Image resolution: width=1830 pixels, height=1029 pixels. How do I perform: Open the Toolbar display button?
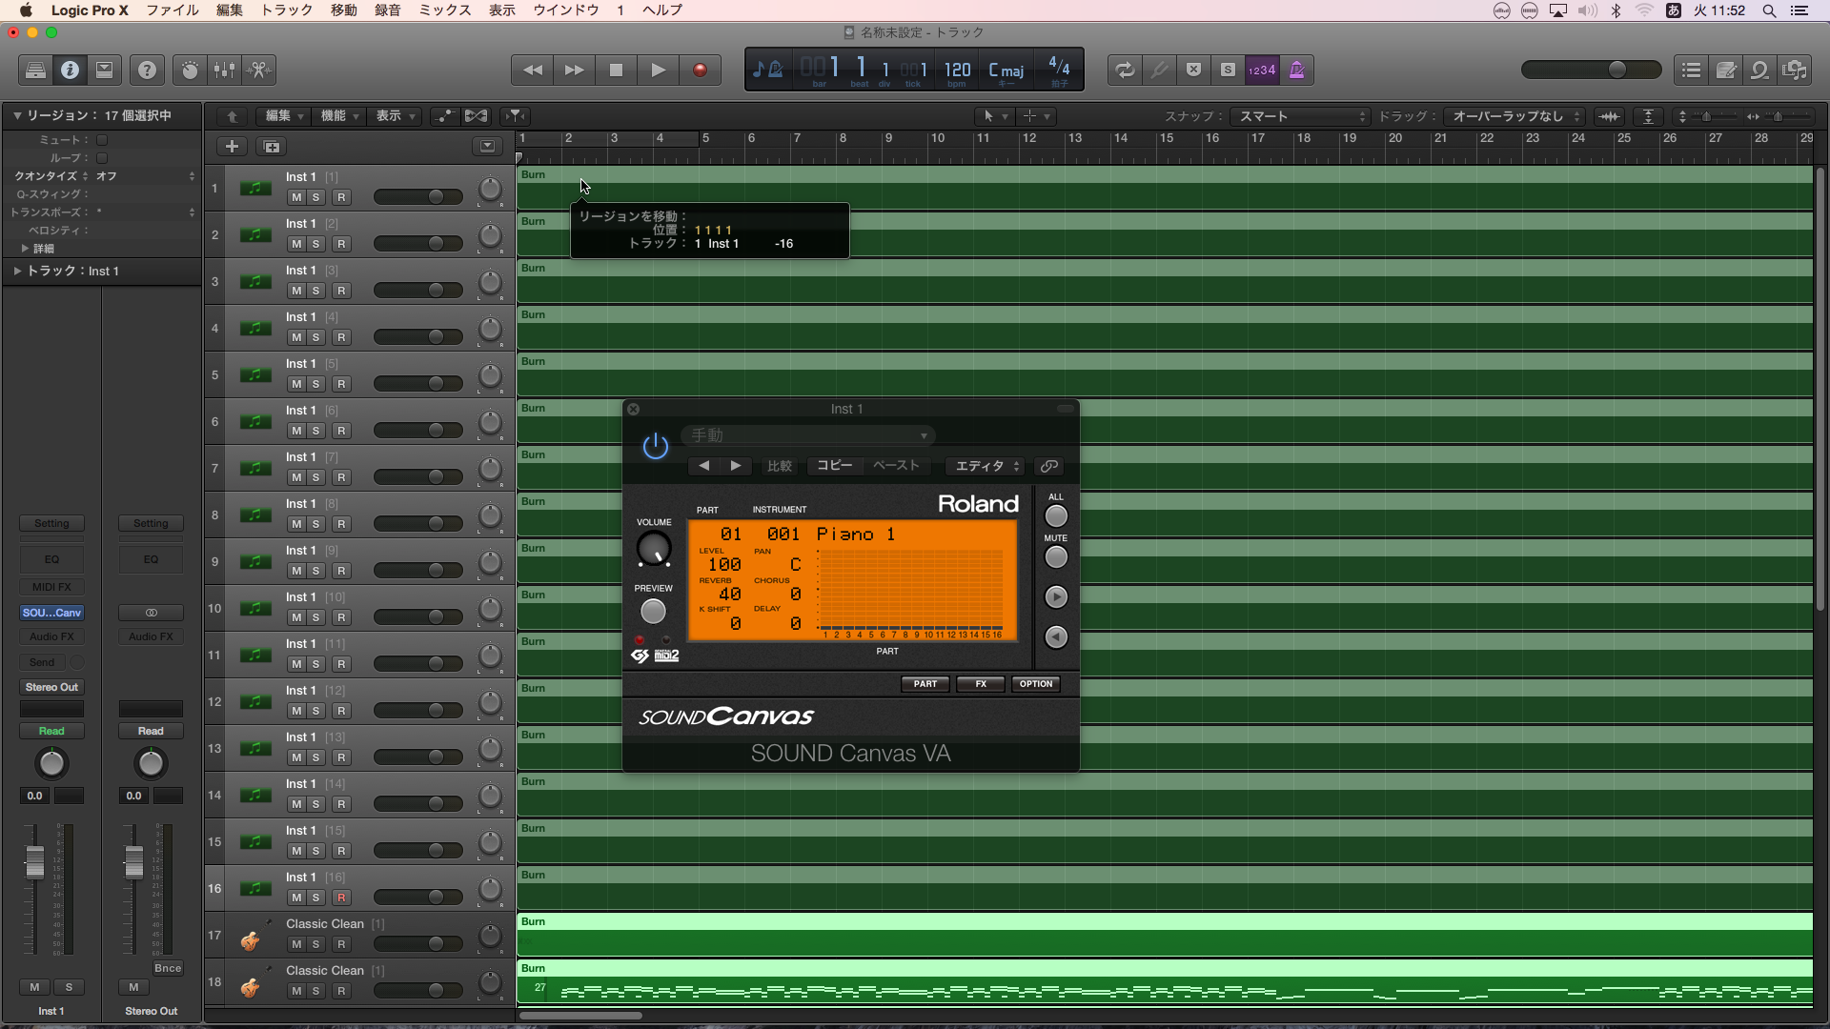(105, 70)
